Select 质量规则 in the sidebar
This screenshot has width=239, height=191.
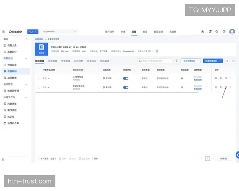(x=16, y=71)
